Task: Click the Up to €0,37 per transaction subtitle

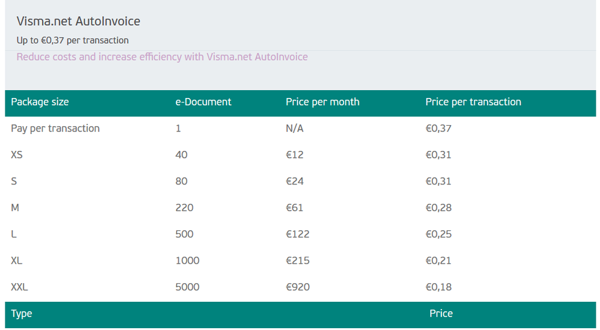Action: 72,40
